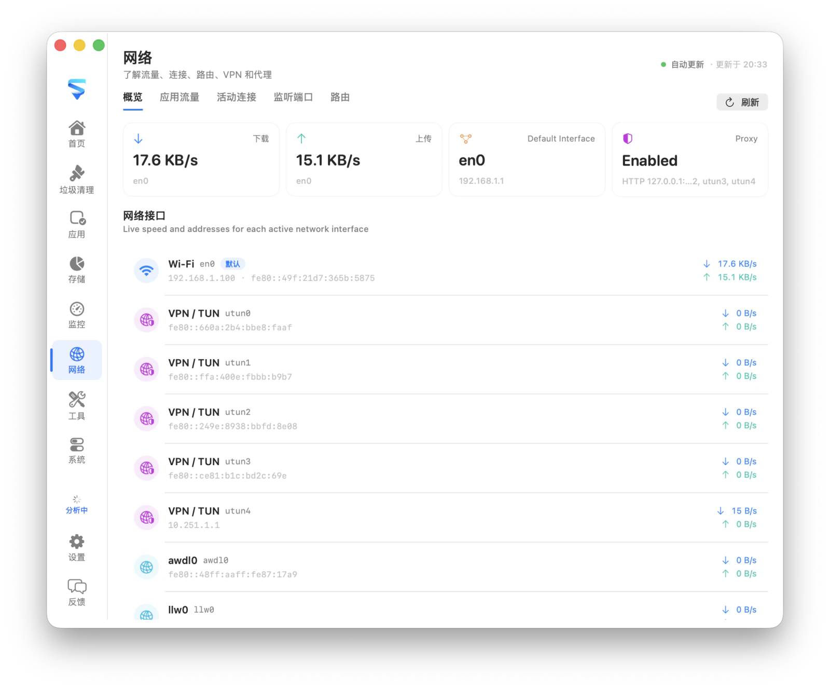Click the utun3 VPN globe icon
Screen dimensions: 830x690
pyautogui.click(x=147, y=468)
